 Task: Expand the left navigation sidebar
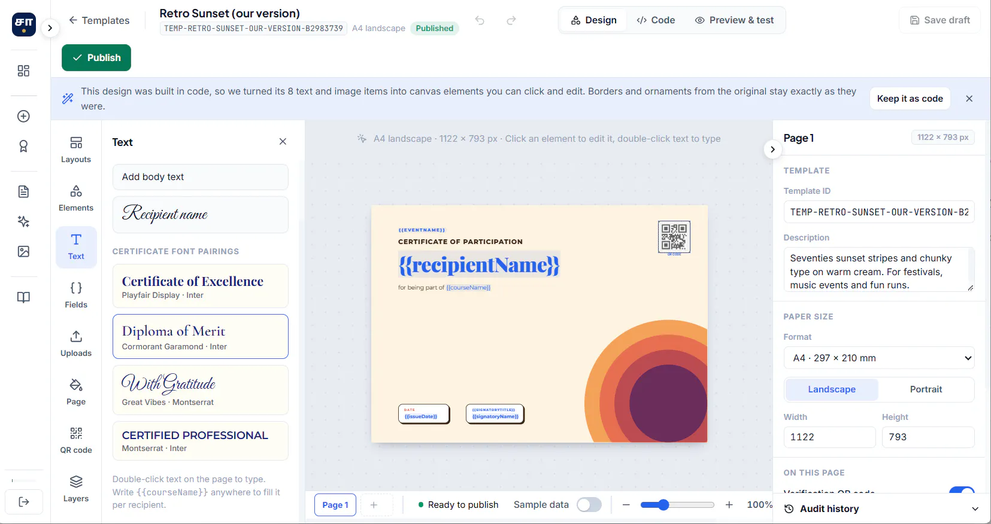[x=50, y=28]
